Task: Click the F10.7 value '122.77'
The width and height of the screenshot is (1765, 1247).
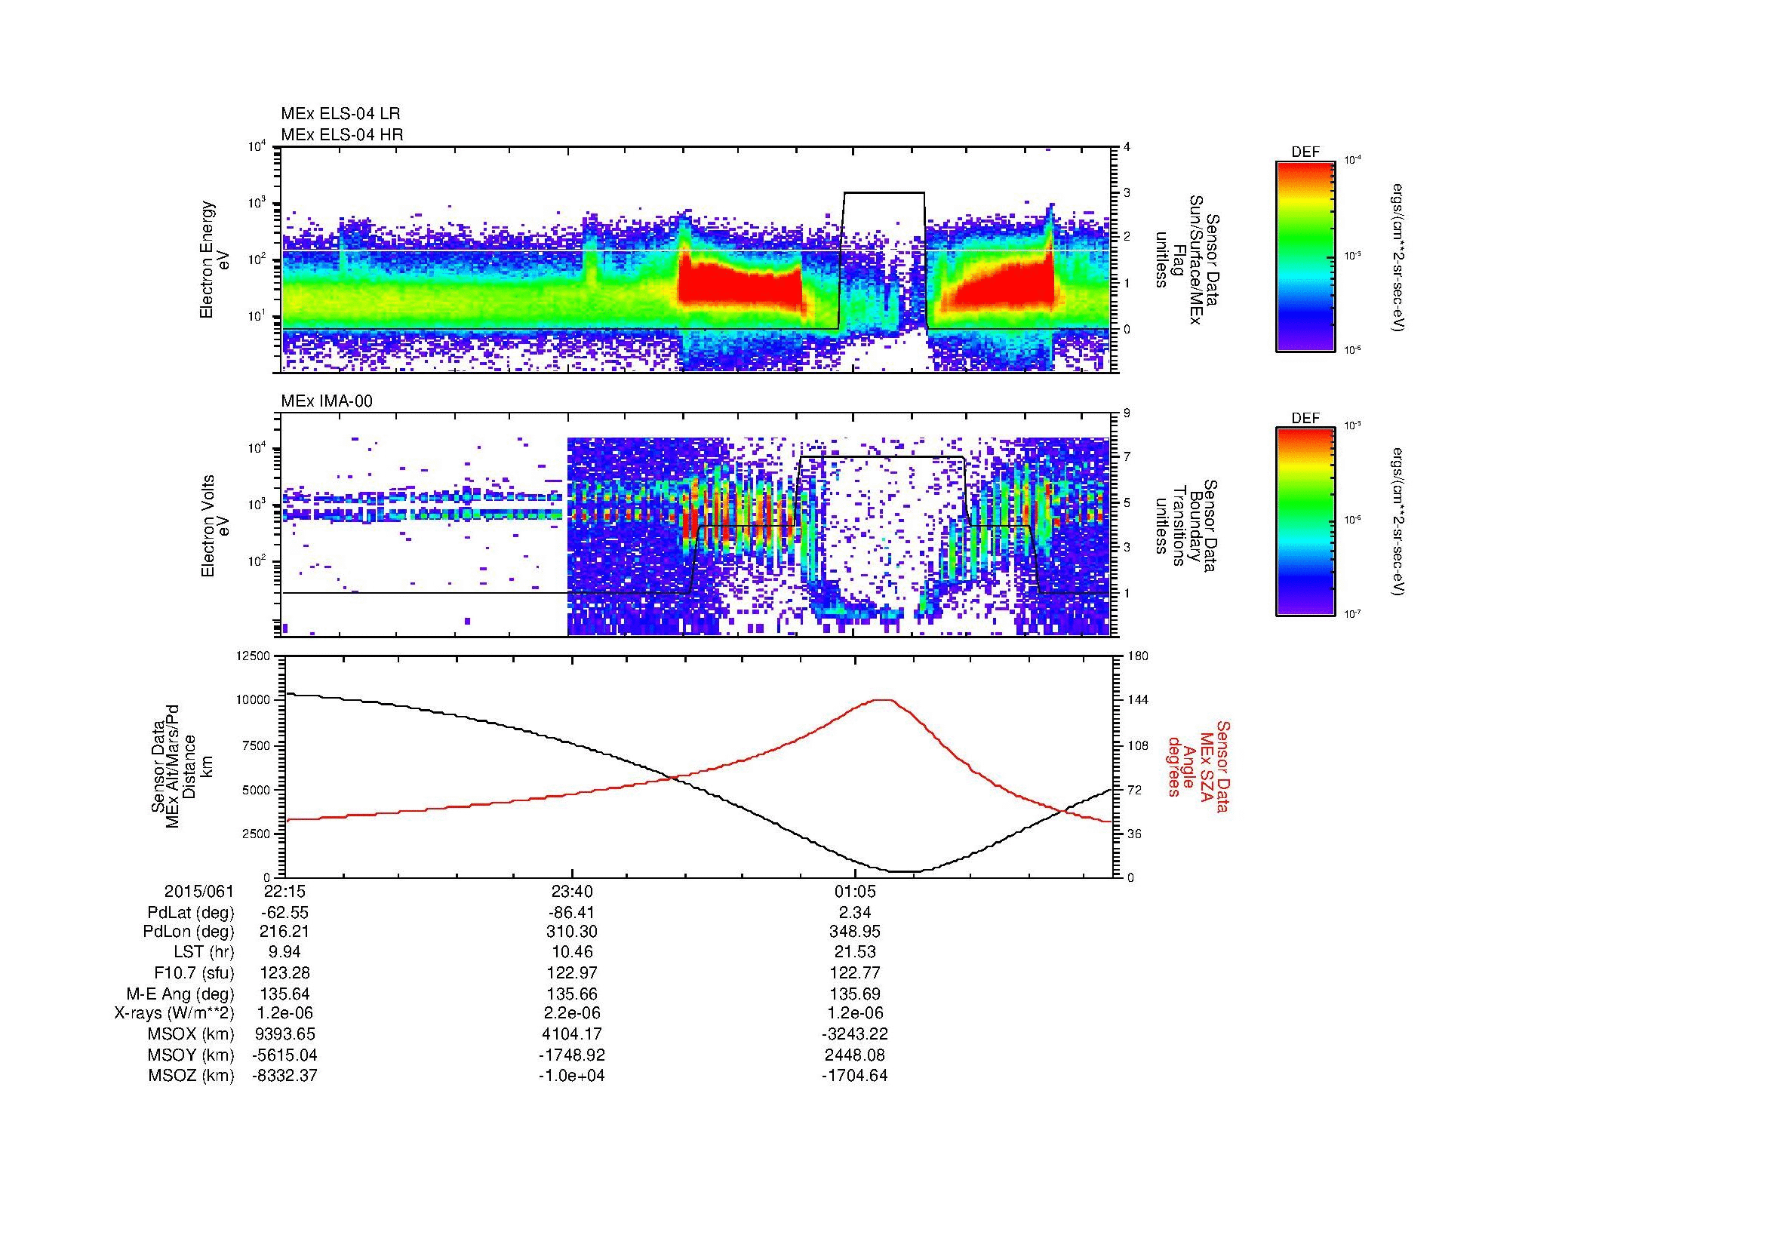Action: coord(854,973)
